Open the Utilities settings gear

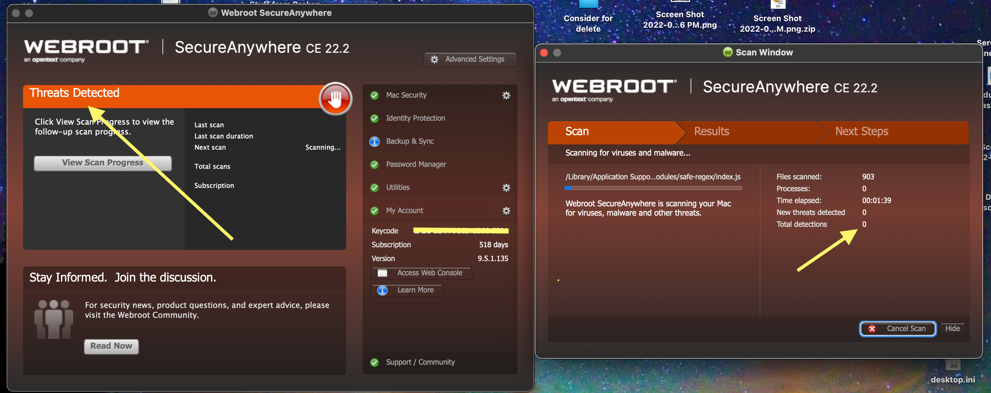tap(506, 188)
